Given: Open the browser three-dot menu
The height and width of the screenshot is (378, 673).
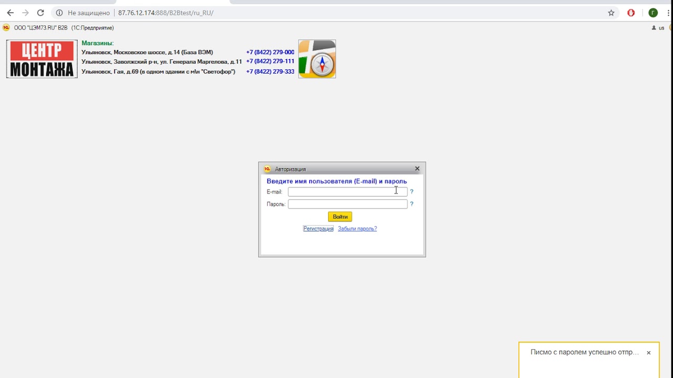Looking at the screenshot, I should [x=668, y=13].
